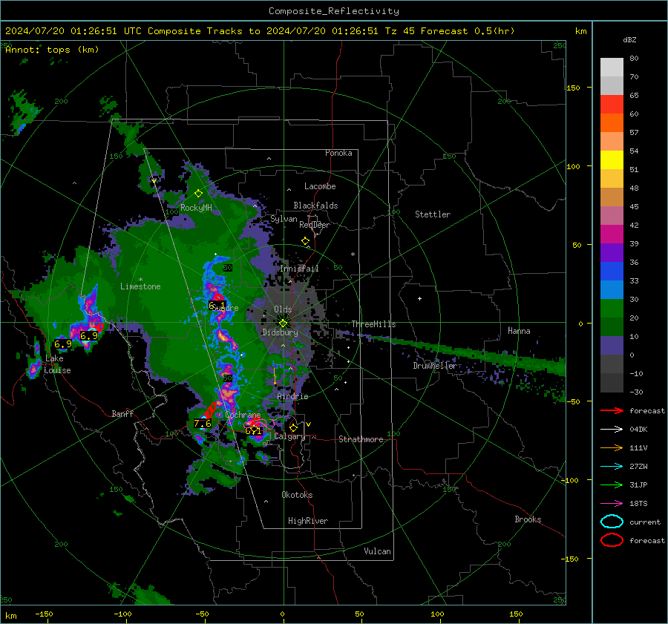The image size is (668, 624).
Task: Click the 'Vulcan' city label
Action: pos(377,551)
